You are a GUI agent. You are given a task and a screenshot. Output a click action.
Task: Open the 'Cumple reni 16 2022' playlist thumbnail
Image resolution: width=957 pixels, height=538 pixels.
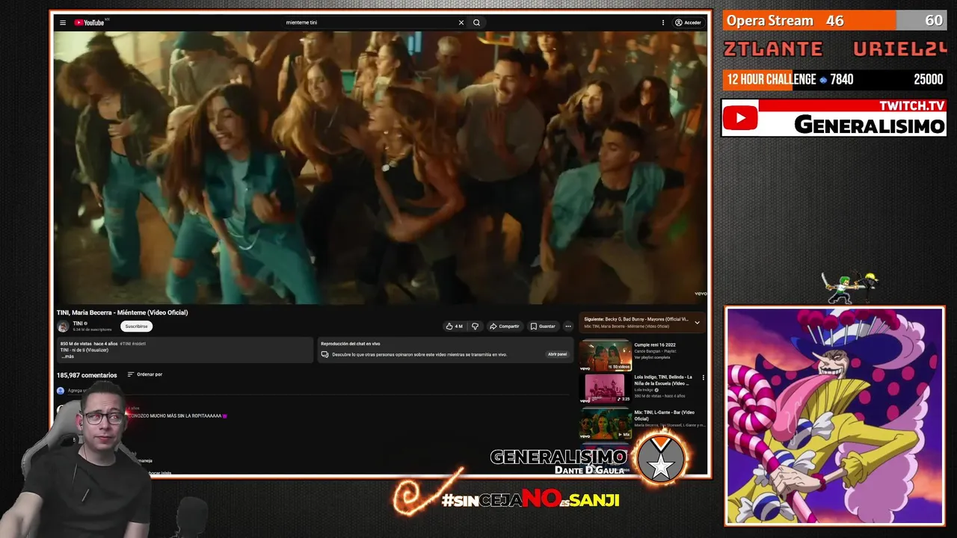point(605,356)
